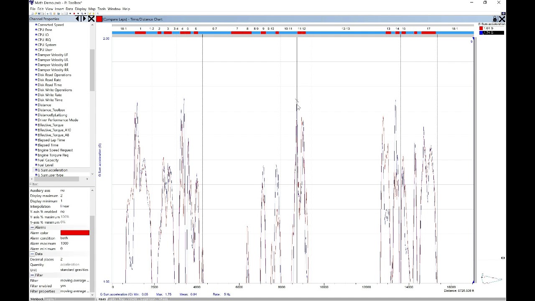Select the Effective_Torque_A10 channel
The image size is (535, 301).
(54, 130)
